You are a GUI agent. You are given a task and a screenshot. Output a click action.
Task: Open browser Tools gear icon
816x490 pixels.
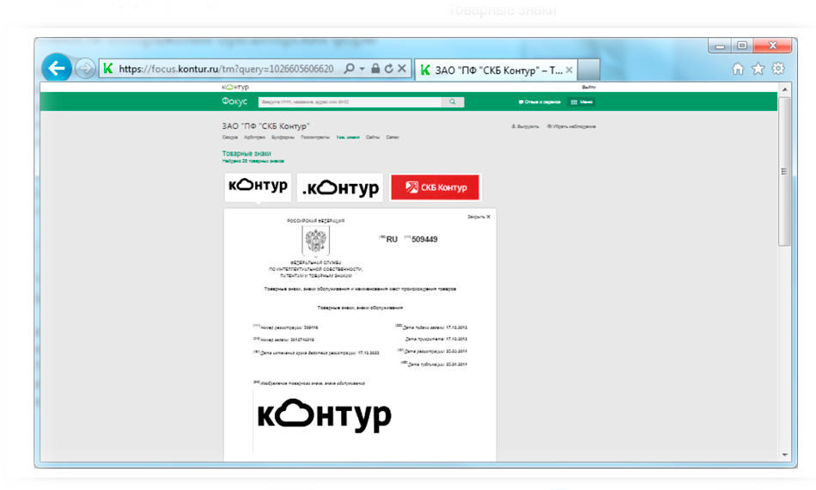[778, 69]
